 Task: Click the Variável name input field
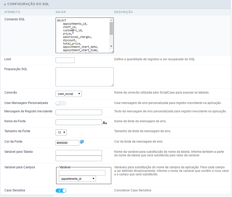(82, 173)
